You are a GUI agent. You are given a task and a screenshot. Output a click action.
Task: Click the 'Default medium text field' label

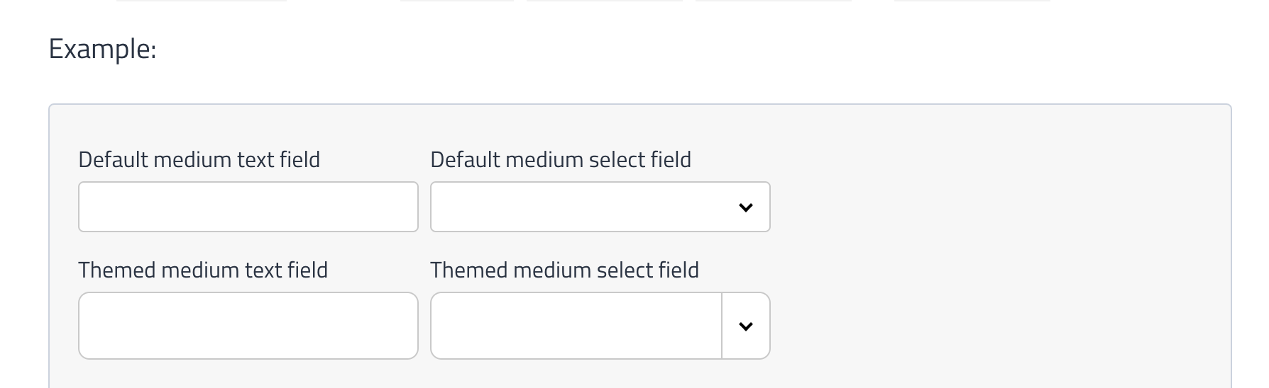click(199, 159)
